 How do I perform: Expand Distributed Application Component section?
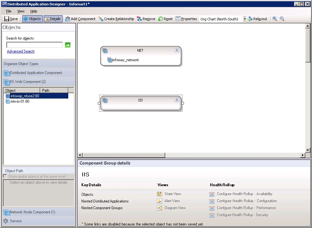39,73
